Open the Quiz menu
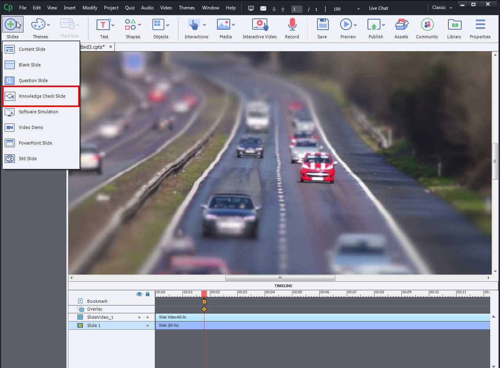Screen dimensions: 500x368 tap(130, 8)
